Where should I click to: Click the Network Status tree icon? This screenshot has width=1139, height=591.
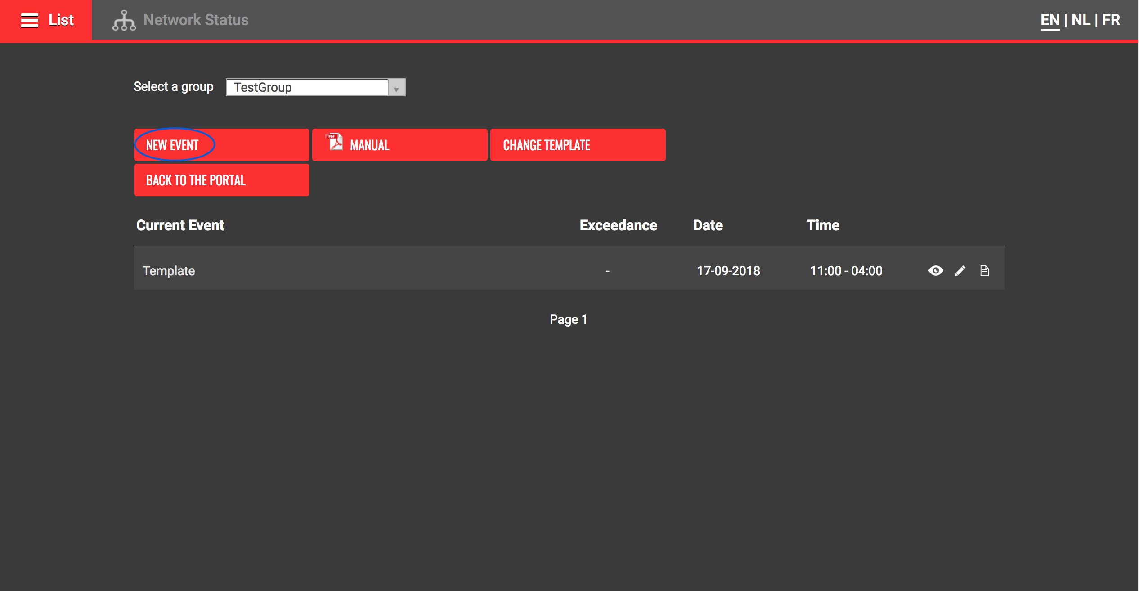tap(124, 20)
